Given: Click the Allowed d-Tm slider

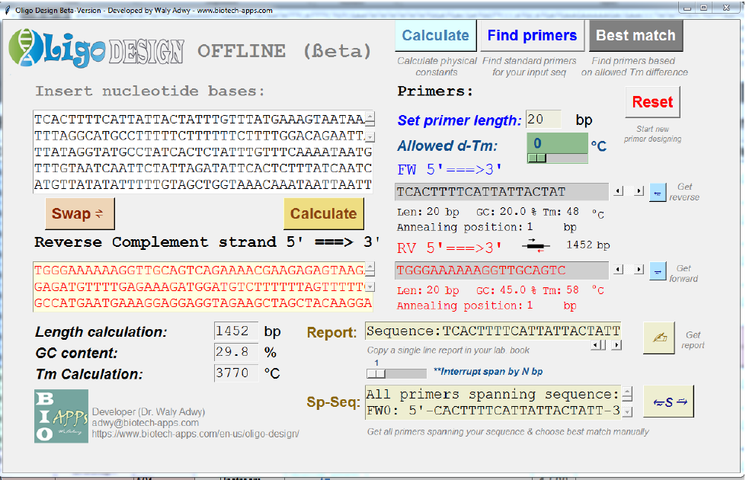Looking at the screenshot, I should coord(557,158).
